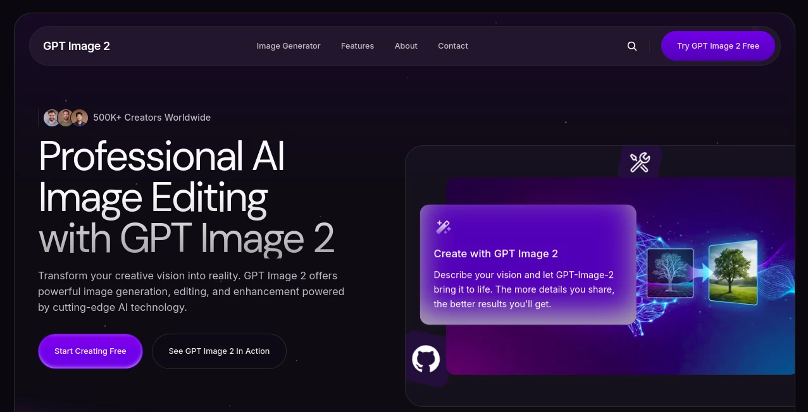Click the wrench tools icon above the card
The height and width of the screenshot is (412, 808).
click(639, 162)
